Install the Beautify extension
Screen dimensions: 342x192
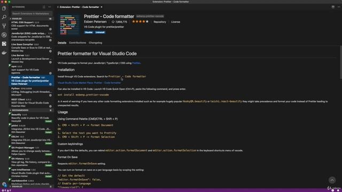(49, 121)
